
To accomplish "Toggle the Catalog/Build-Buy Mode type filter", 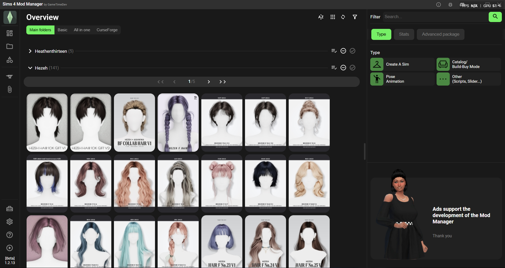I will [469, 64].
